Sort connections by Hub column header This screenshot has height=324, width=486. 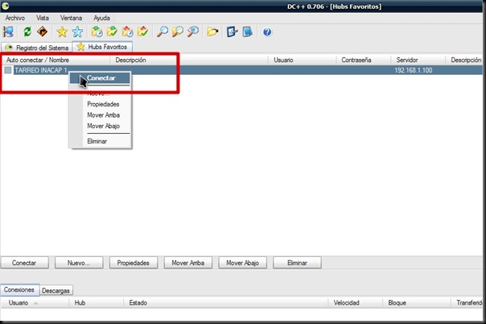click(96, 302)
